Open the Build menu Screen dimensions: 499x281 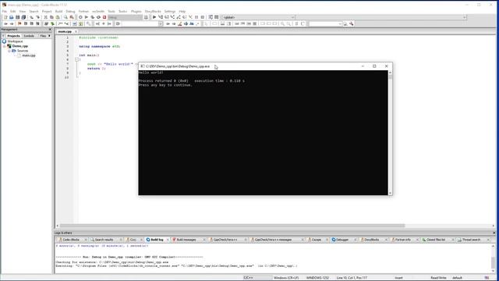pos(59,12)
